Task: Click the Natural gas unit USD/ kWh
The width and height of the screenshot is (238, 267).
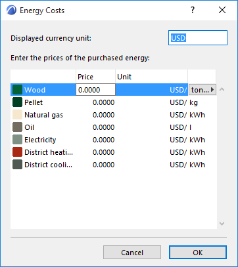Action: tap(187, 115)
